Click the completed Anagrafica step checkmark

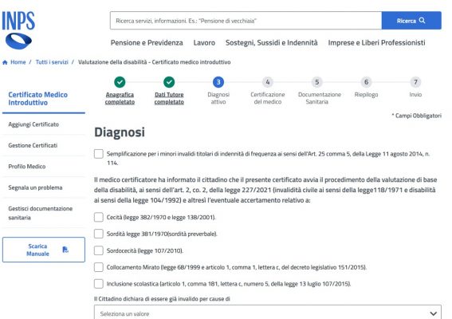(x=120, y=82)
